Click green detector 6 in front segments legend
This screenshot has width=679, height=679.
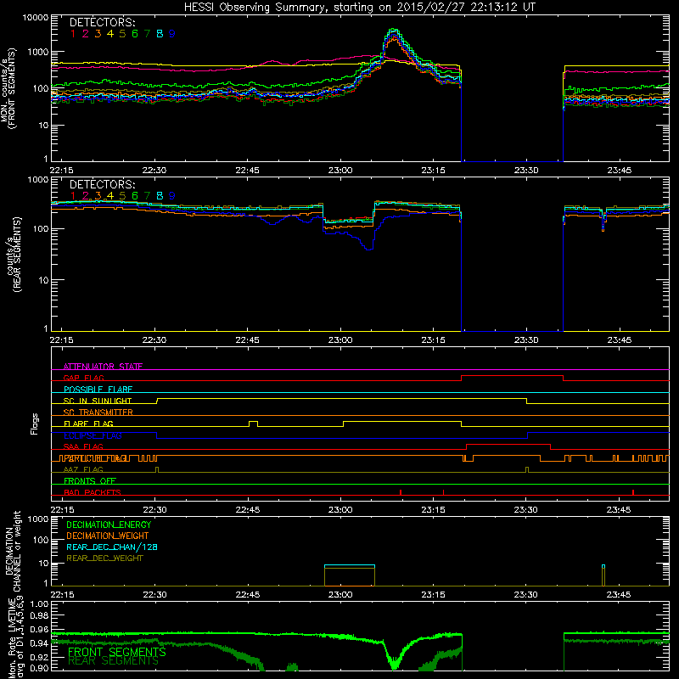click(135, 34)
